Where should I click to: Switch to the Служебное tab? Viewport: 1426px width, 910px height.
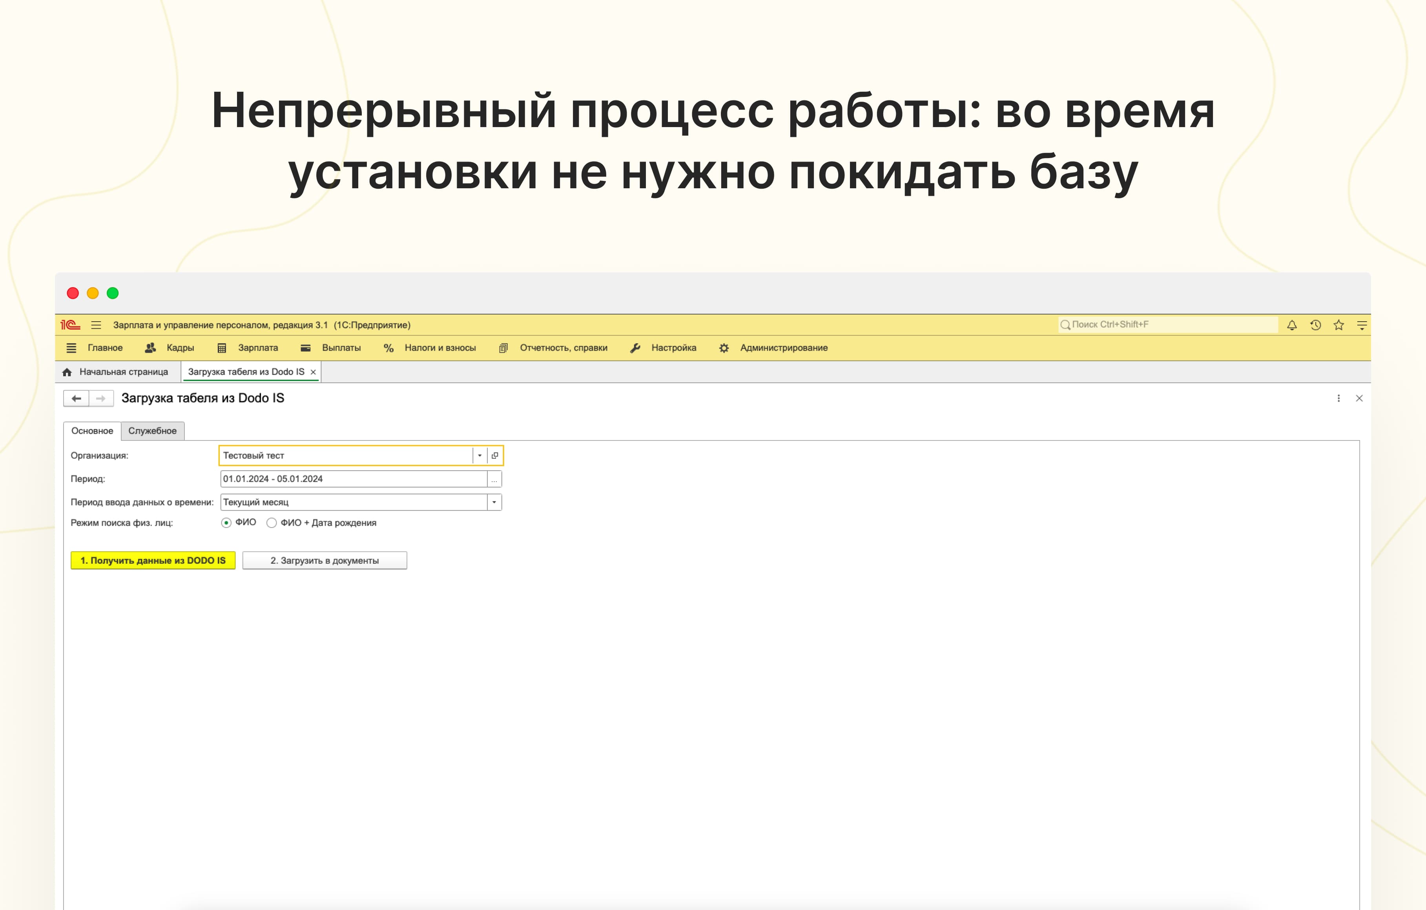pos(152,431)
